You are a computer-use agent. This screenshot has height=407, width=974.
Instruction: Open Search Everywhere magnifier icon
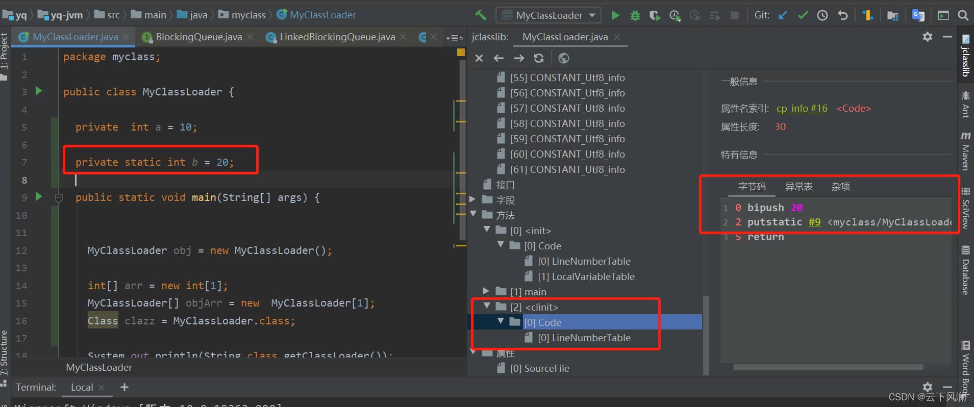click(x=963, y=15)
